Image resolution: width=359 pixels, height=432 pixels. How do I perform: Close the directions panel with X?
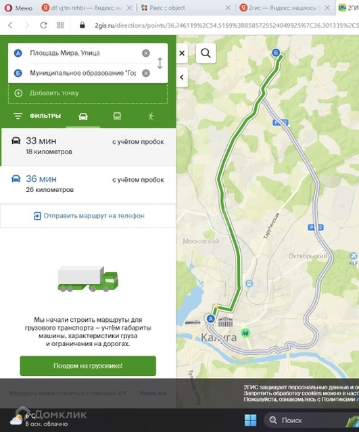click(182, 53)
